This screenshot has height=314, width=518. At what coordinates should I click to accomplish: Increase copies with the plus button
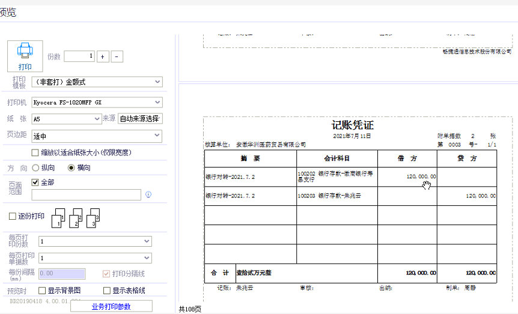[x=102, y=56]
